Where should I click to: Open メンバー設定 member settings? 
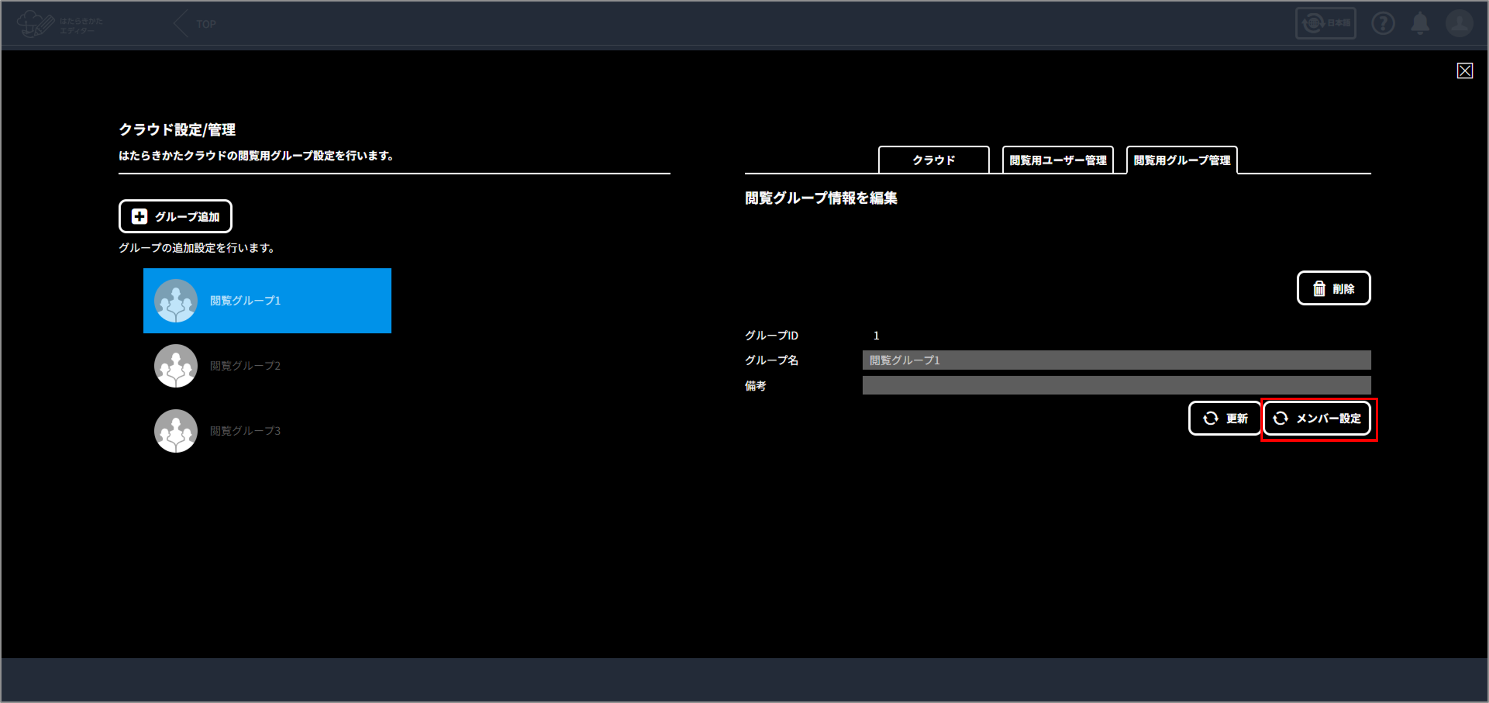1317,419
